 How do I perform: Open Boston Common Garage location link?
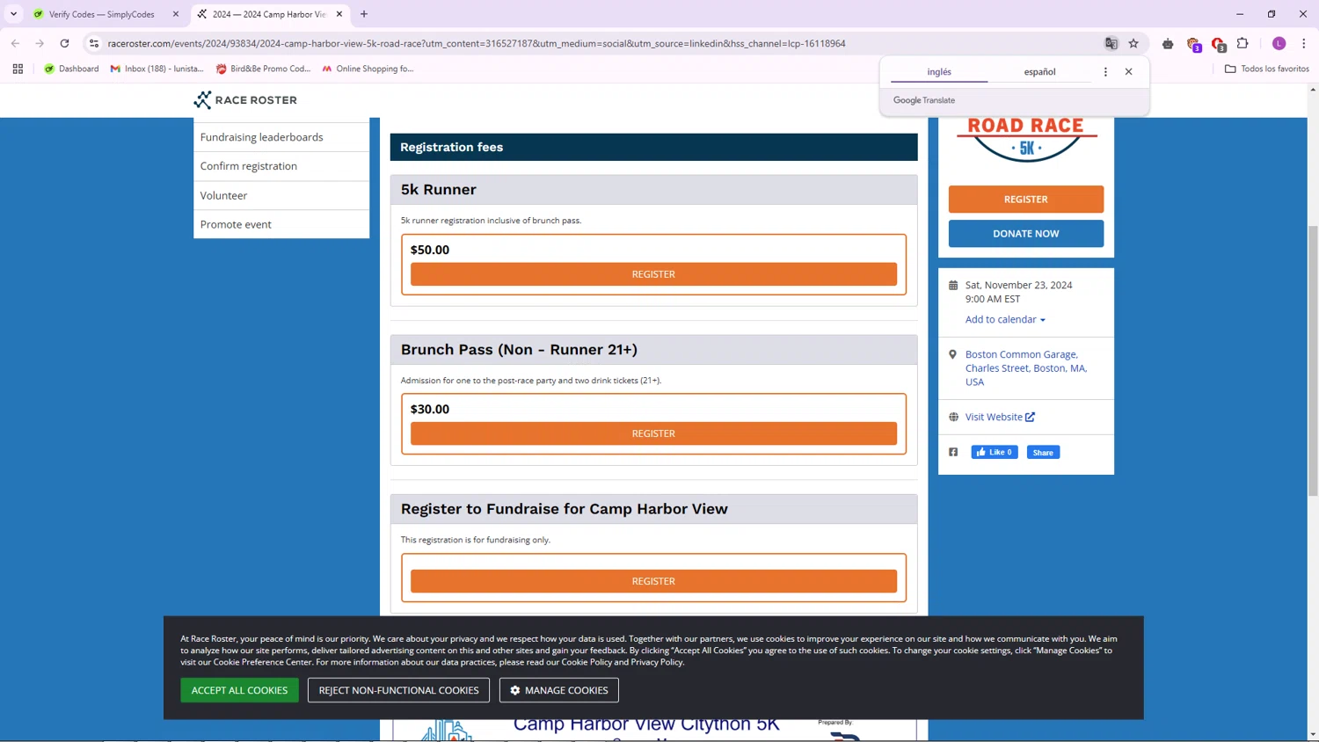[1026, 368]
